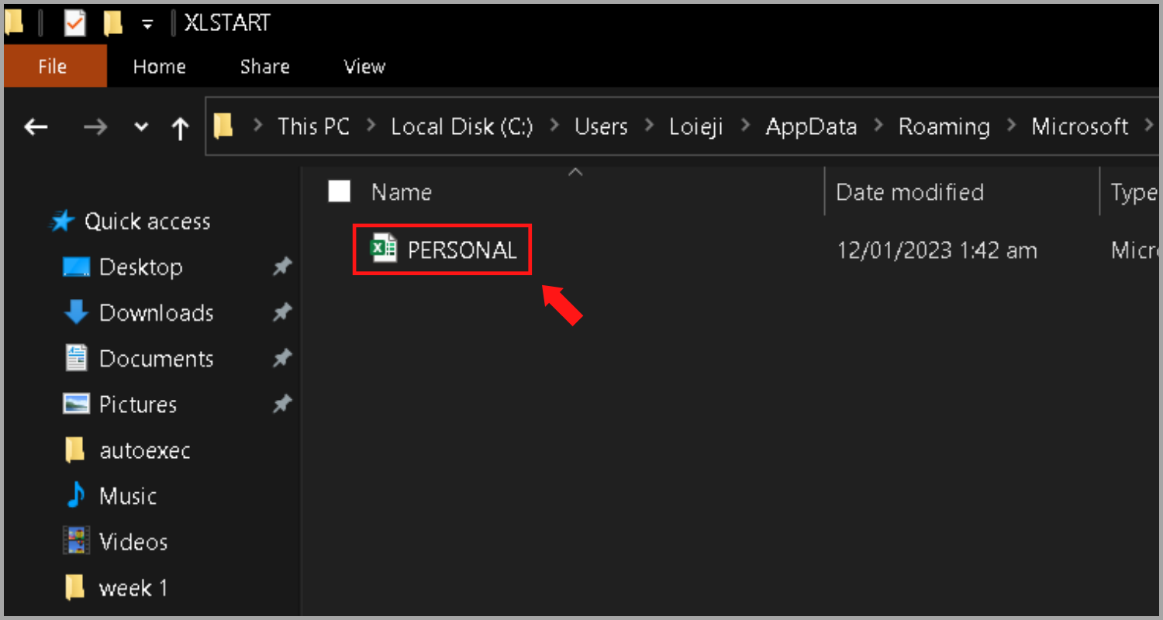Image resolution: width=1163 pixels, height=620 pixels.
Task: Switch to the View ribbon tab
Action: pos(364,67)
